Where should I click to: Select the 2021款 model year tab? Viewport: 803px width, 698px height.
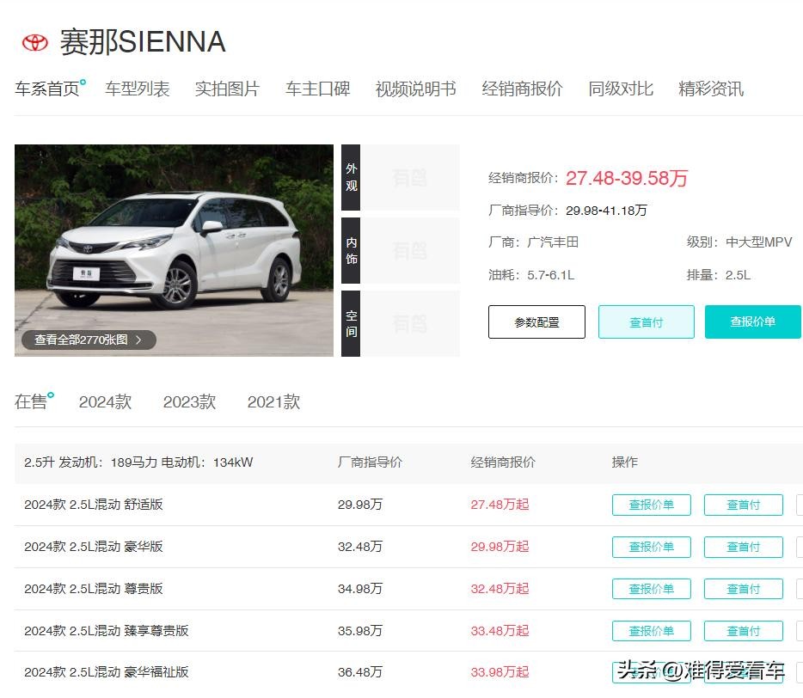pyautogui.click(x=273, y=401)
